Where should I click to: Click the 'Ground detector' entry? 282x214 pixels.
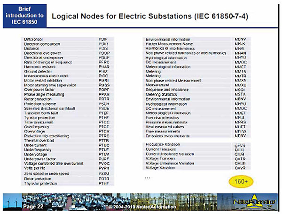click(38, 71)
